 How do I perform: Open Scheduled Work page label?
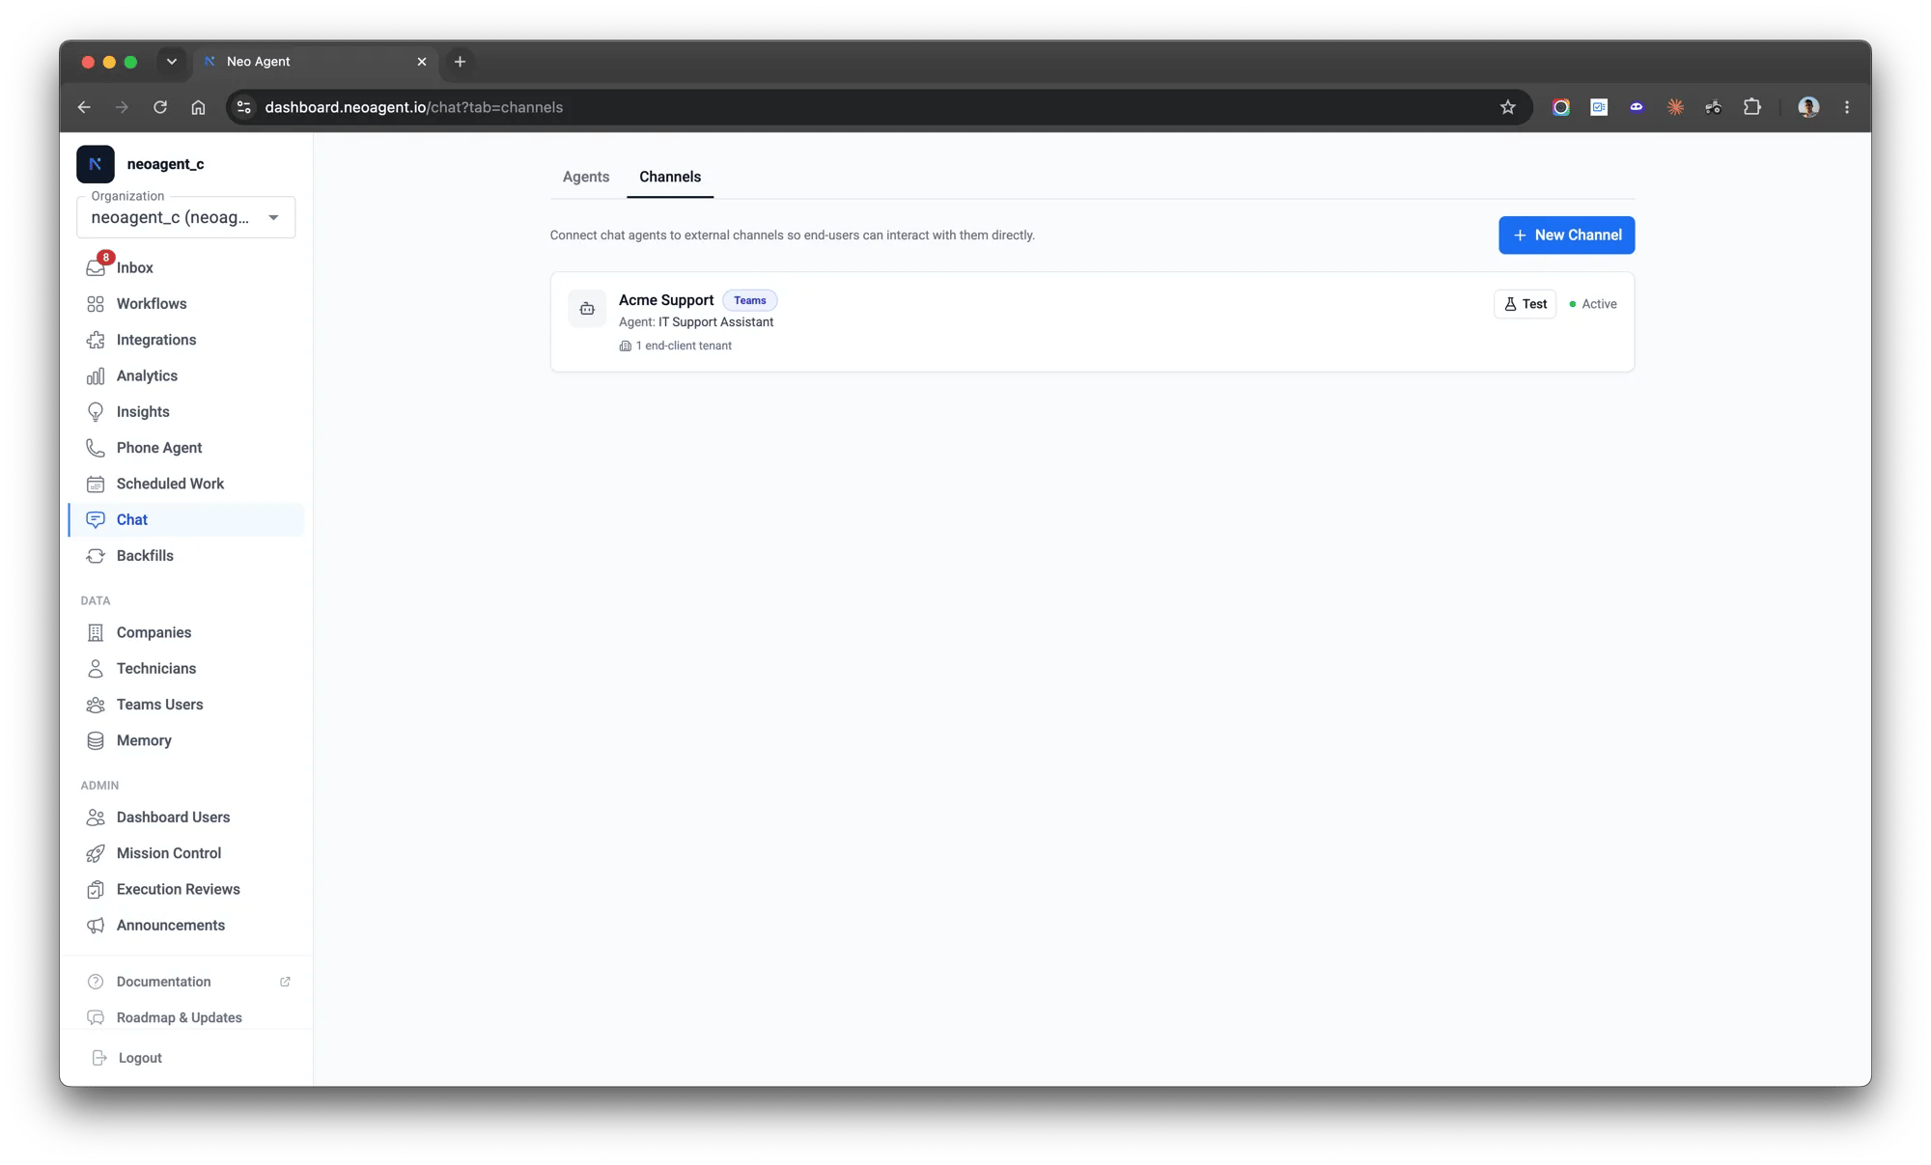pyautogui.click(x=170, y=484)
